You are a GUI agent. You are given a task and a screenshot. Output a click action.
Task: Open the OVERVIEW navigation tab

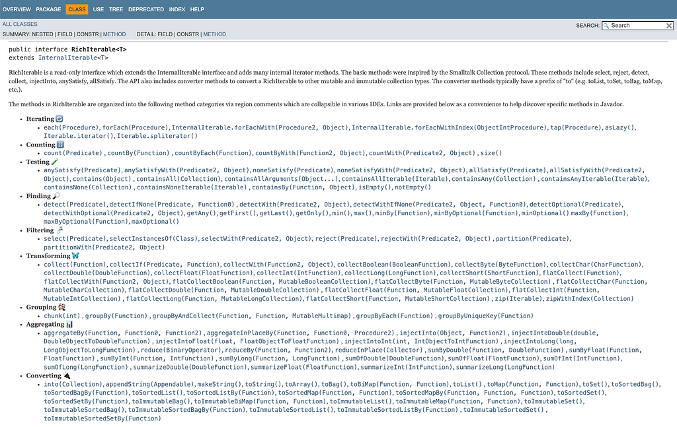(17, 9)
